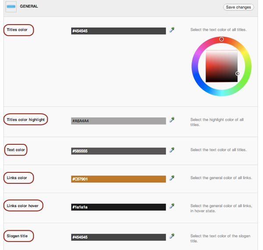Image resolution: width=263 pixels, height=250 pixels.
Task: Click the eyedropper icon for Titles color
Action: pyautogui.click(x=172, y=30)
